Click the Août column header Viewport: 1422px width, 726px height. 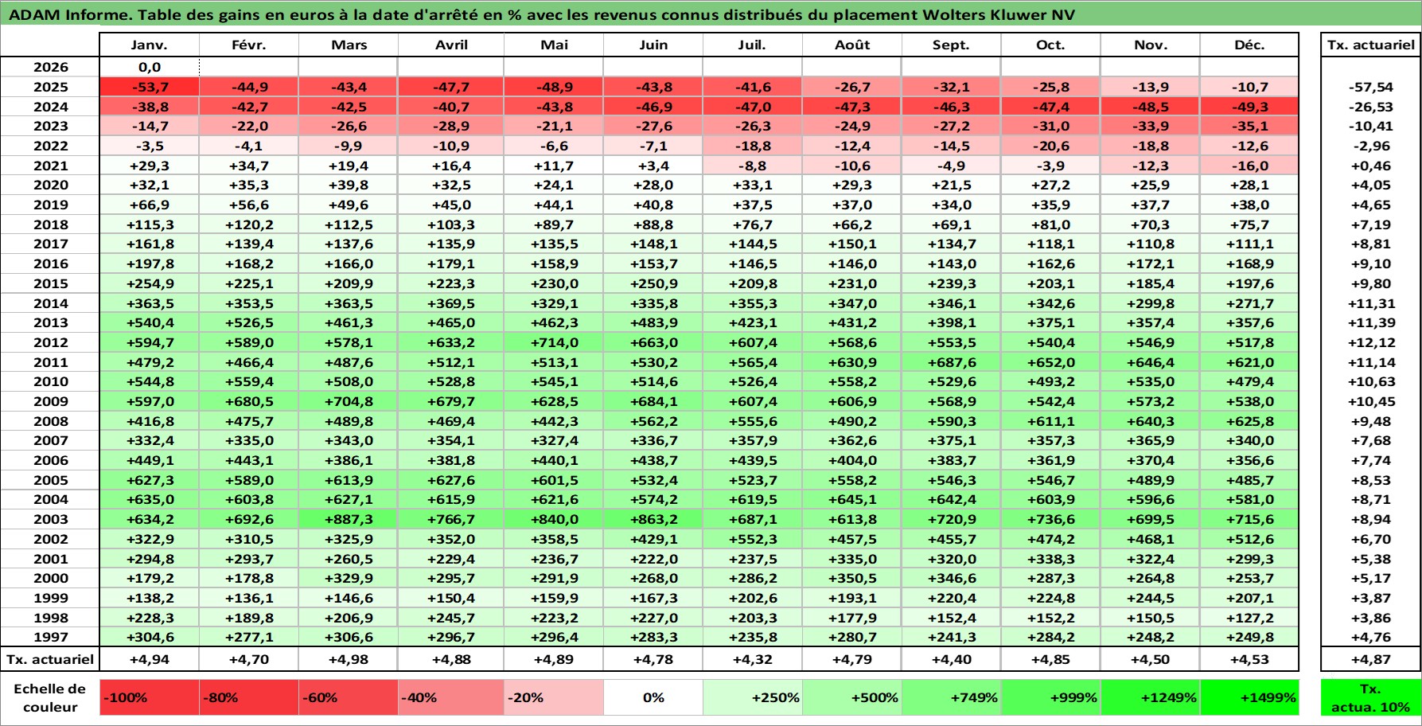(x=852, y=45)
